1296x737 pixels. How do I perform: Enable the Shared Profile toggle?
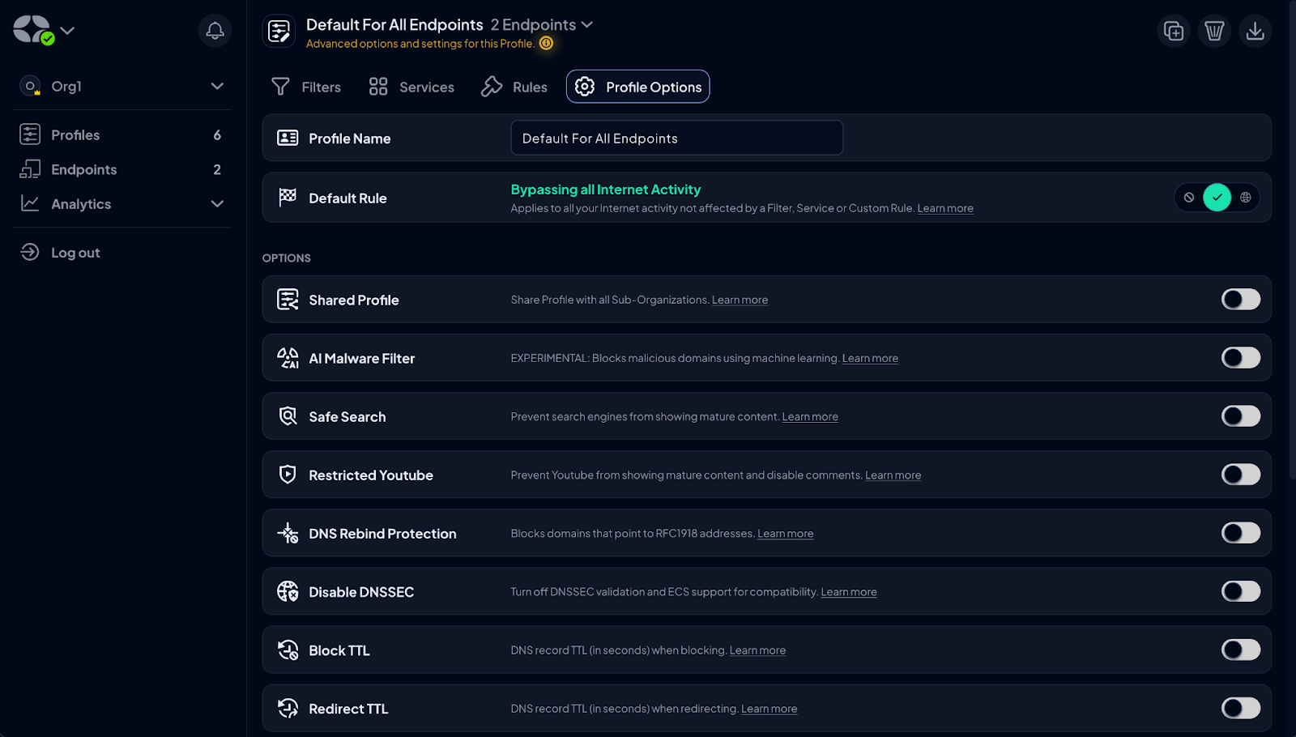pos(1241,300)
